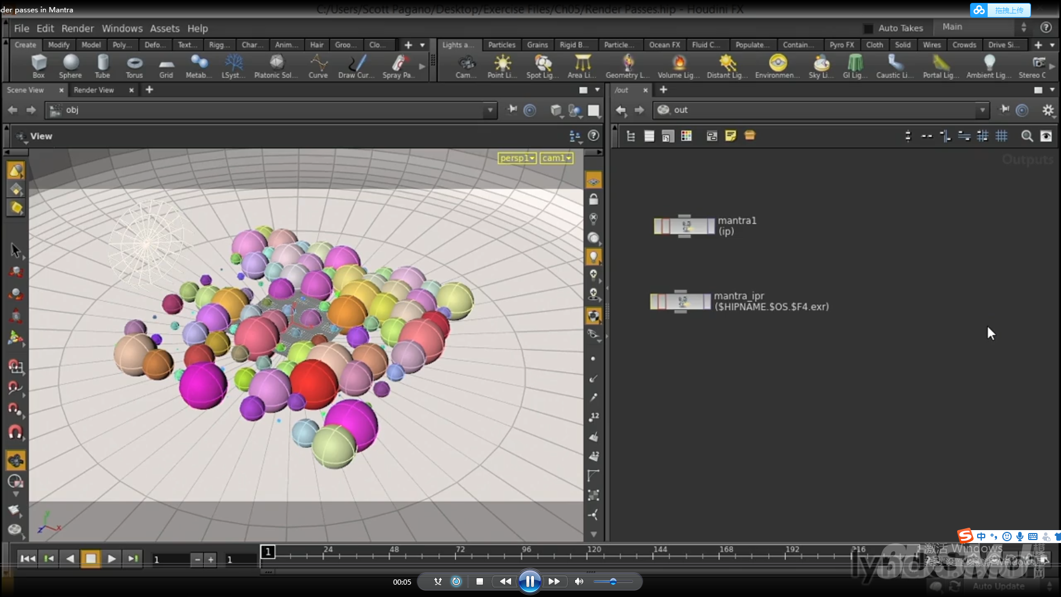Screen dimensions: 1061x597
Task: Jump to first frame of timeline
Action: click(28, 558)
